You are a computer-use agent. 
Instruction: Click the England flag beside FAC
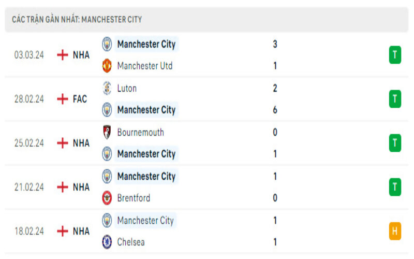63,99
